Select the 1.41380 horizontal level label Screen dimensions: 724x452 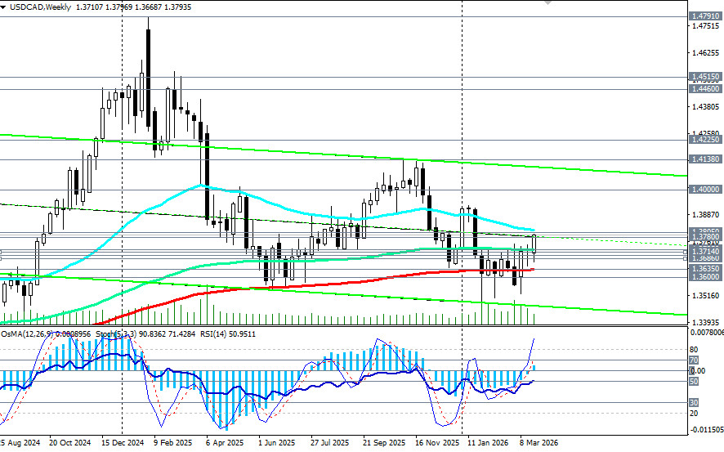[705, 159]
